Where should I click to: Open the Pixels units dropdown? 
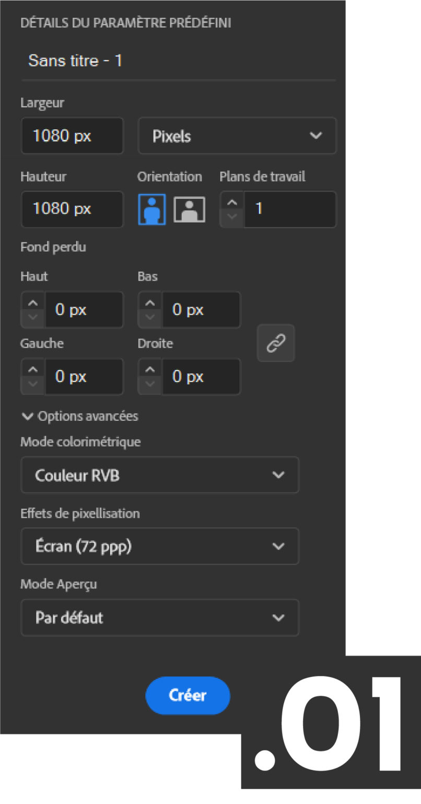(x=237, y=136)
